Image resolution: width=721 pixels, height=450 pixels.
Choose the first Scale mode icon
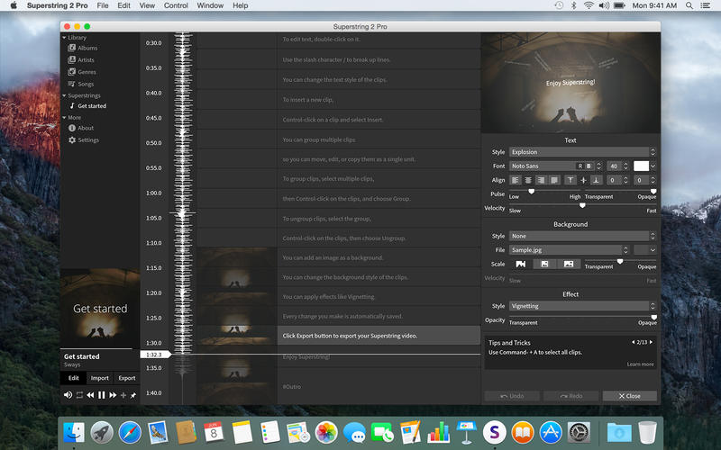(521, 264)
